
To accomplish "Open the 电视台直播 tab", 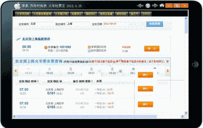I will [x=106, y=14].
